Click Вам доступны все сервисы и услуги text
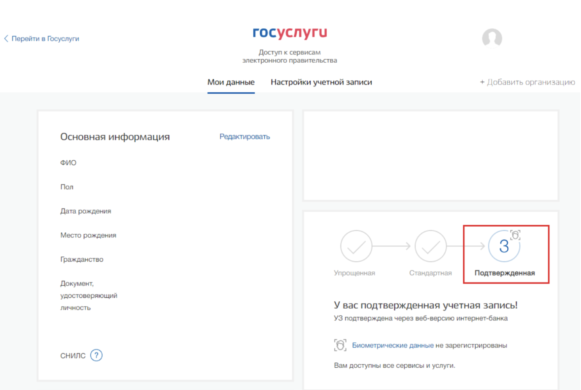Image resolution: width=581 pixels, height=390 pixels. click(x=395, y=365)
